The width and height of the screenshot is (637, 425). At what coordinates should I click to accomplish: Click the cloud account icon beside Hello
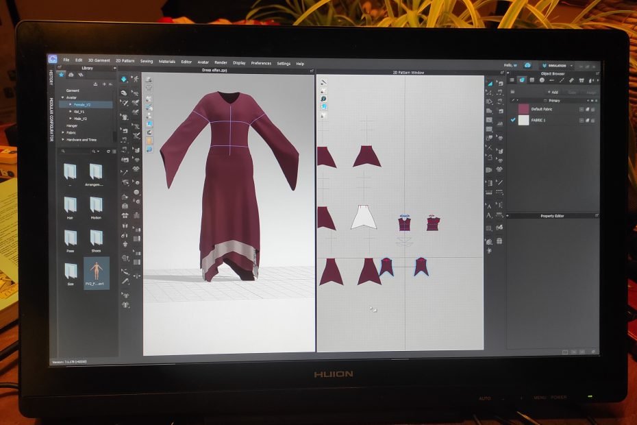(528, 65)
